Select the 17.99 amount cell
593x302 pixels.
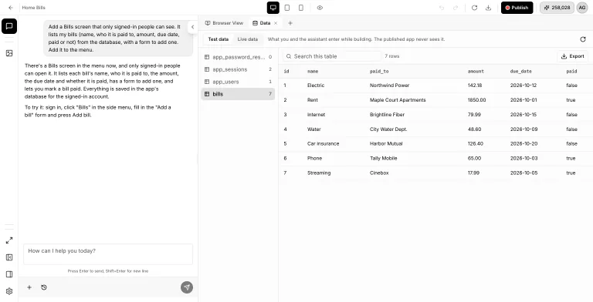coord(473,173)
